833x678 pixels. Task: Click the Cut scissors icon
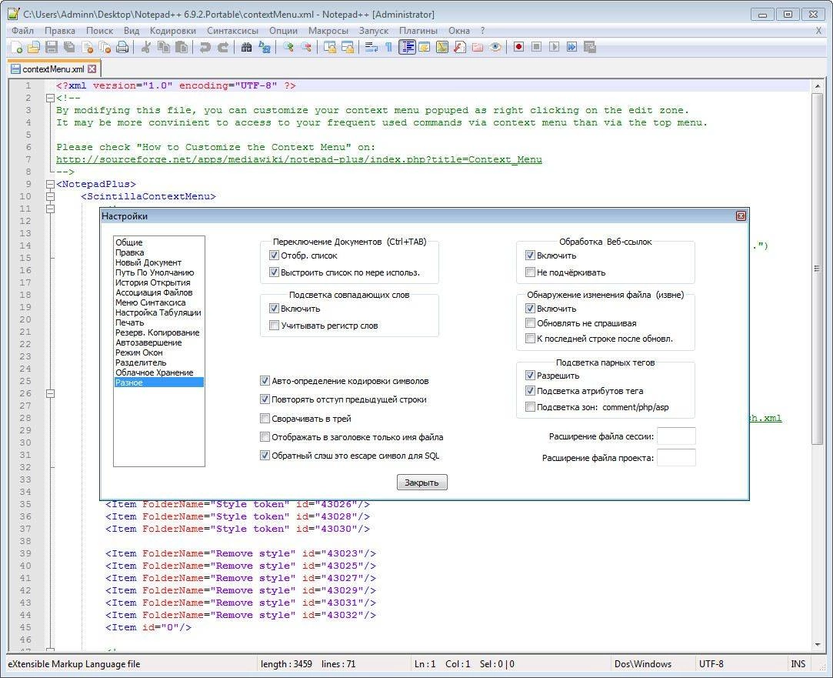click(x=145, y=47)
